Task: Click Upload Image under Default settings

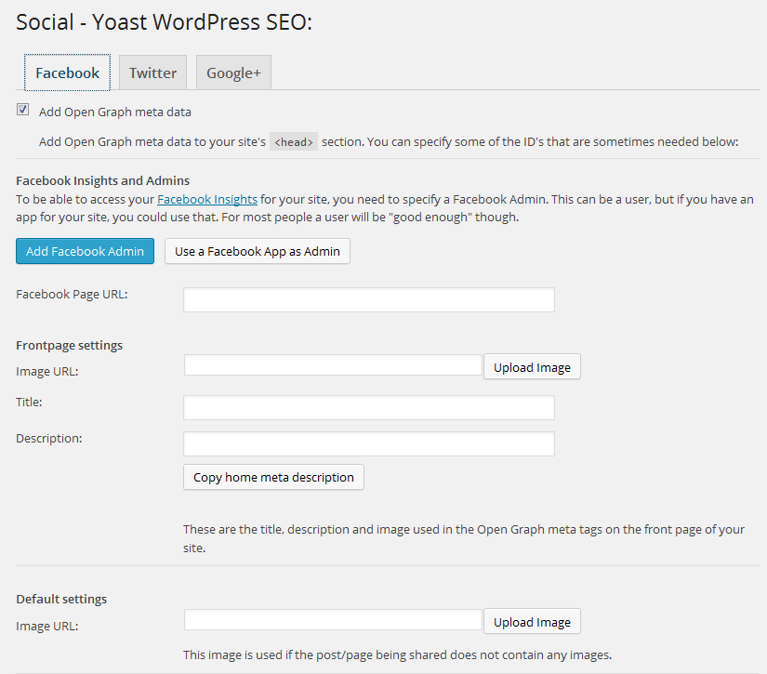Action: [531, 621]
